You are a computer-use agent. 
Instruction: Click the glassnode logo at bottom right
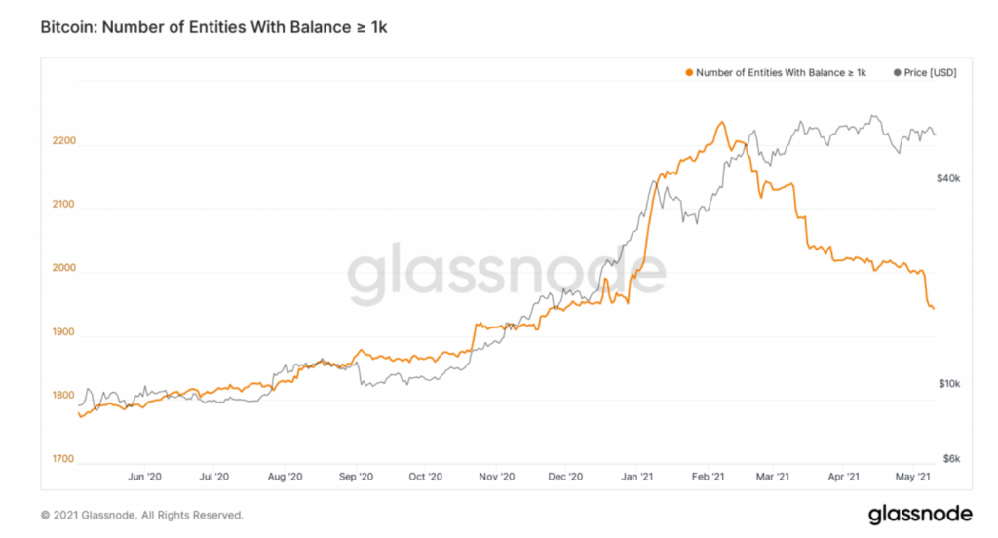click(920, 514)
